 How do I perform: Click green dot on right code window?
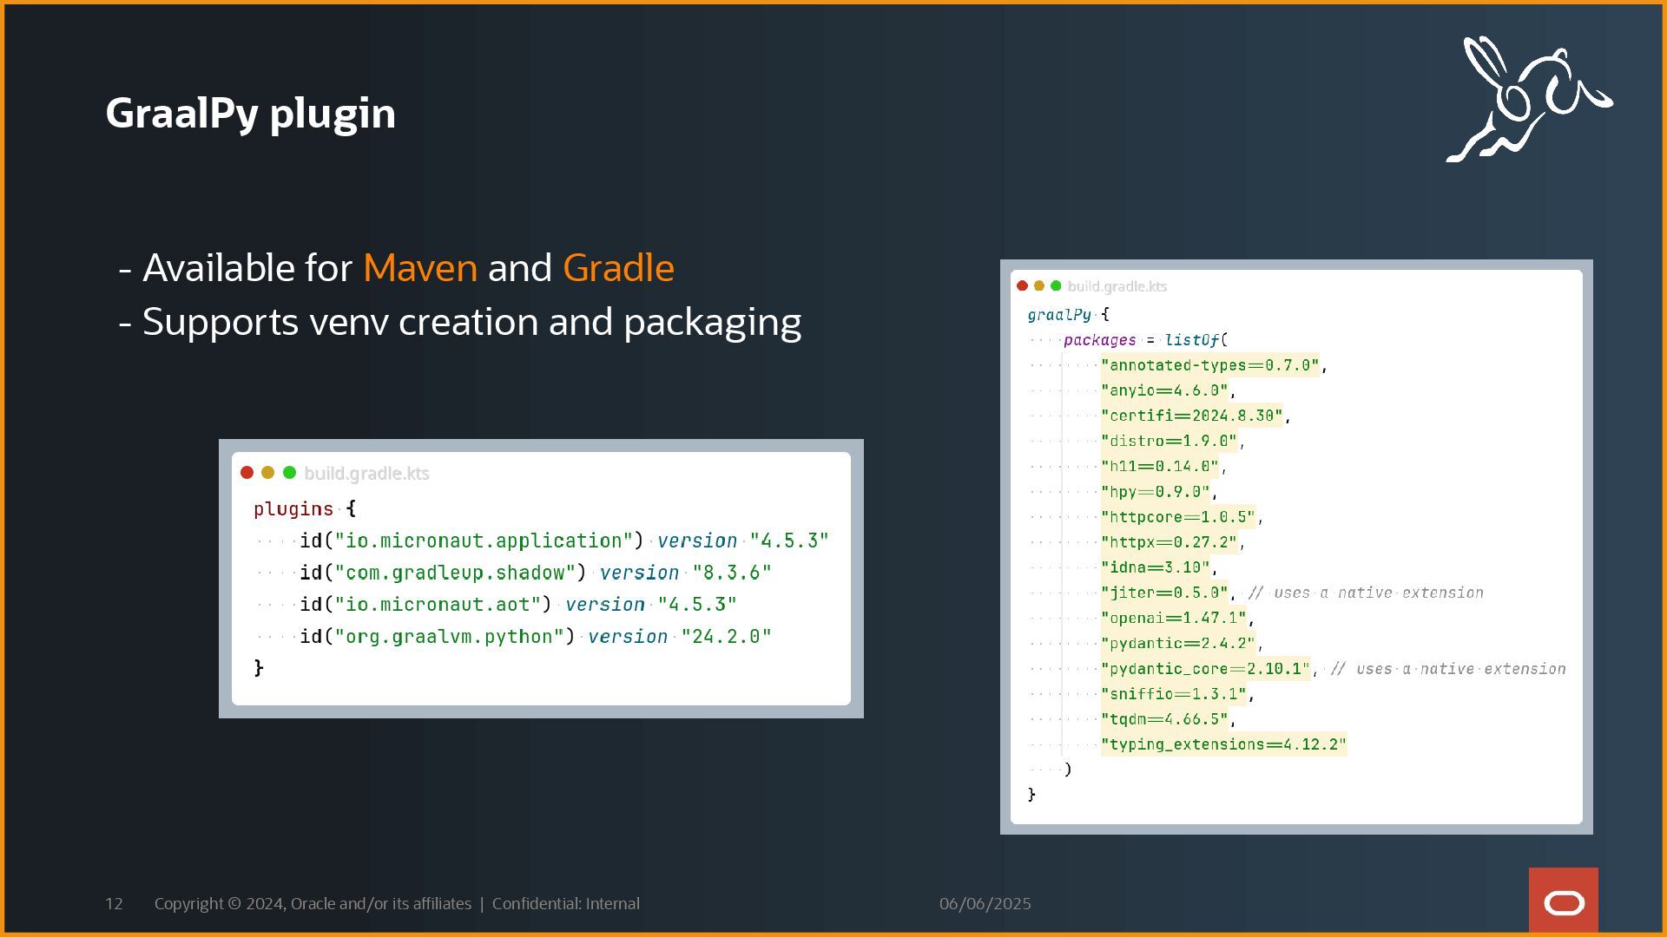pyautogui.click(x=1056, y=285)
